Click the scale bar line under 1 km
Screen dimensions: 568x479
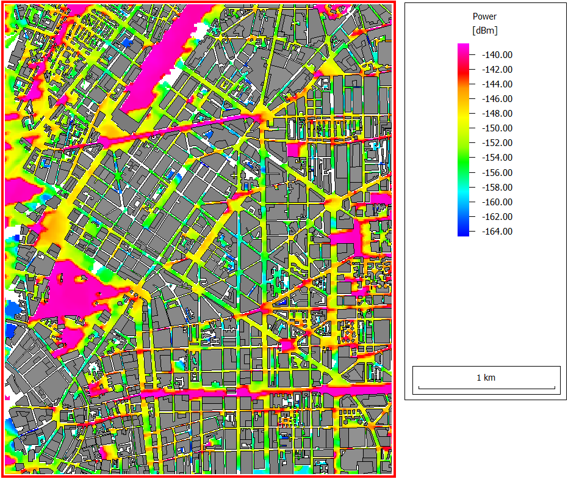pos(486,388)
